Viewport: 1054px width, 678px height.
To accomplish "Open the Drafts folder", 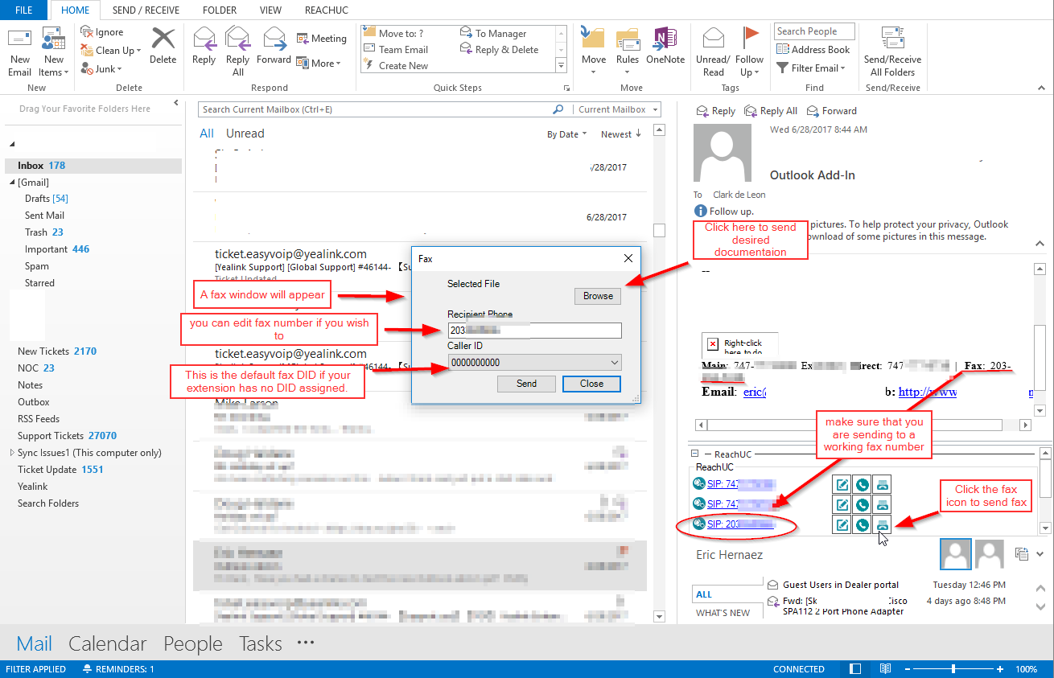I will coord(47,199).
